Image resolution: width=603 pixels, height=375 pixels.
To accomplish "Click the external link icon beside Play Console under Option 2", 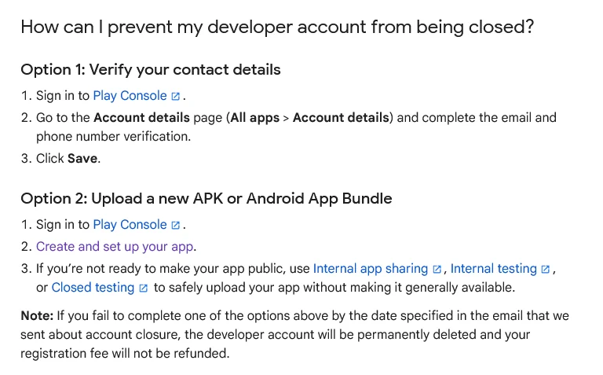I will click(176, 226).
